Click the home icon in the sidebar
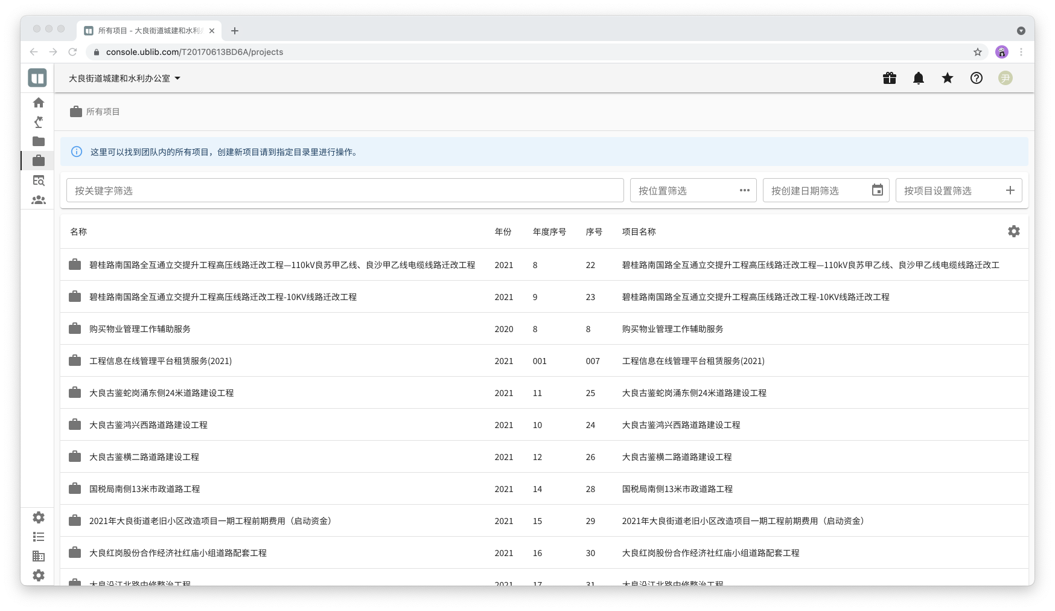Image resolution: width=1055 pixels, height=611 pixels. (39, 103)
